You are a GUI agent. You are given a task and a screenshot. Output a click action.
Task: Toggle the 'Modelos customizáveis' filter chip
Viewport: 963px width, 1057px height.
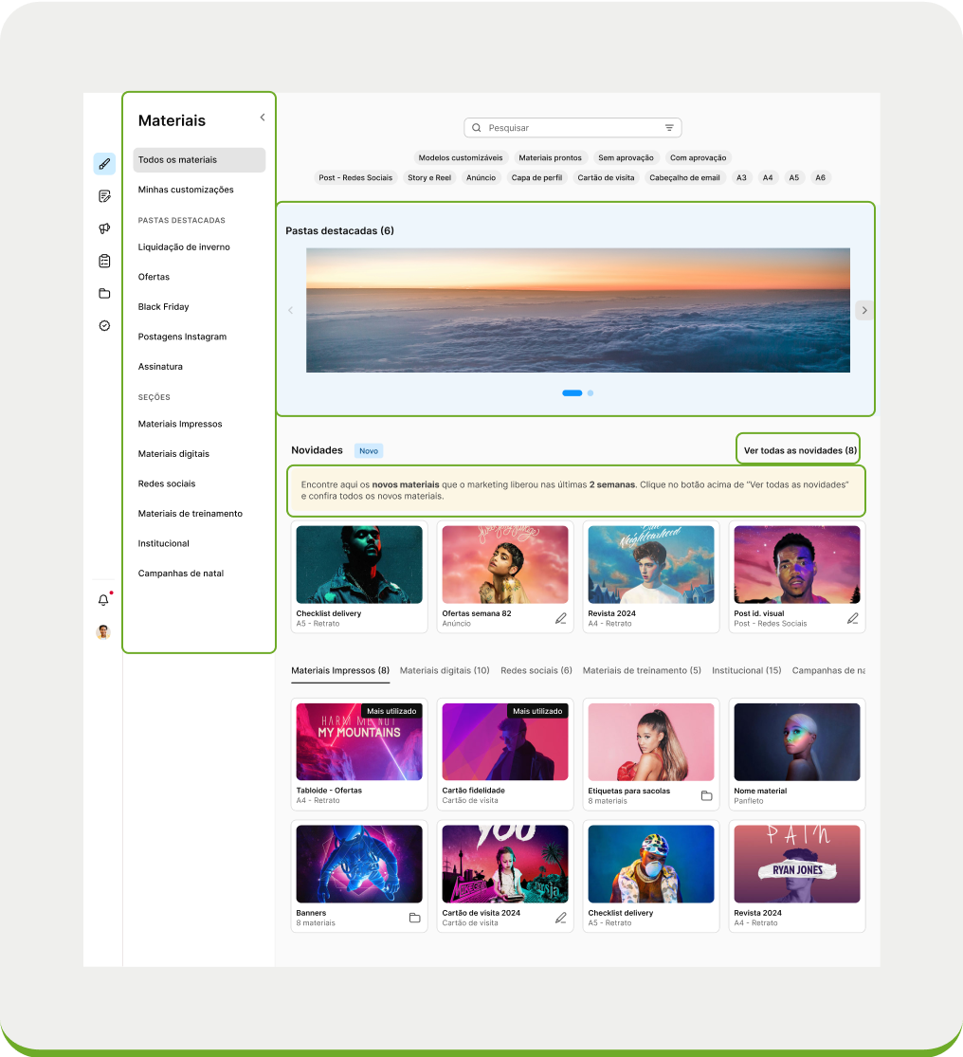click(x=462, y=158)
